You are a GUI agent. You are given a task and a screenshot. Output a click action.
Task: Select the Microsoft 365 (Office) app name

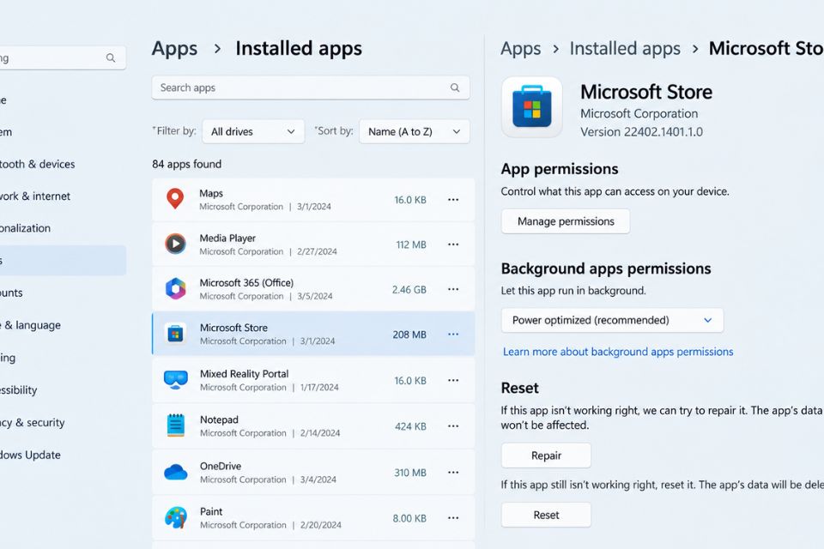(246, 282)
